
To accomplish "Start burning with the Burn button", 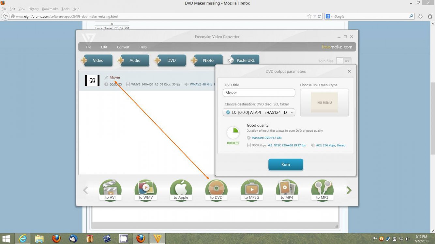I will pos(286,165).
